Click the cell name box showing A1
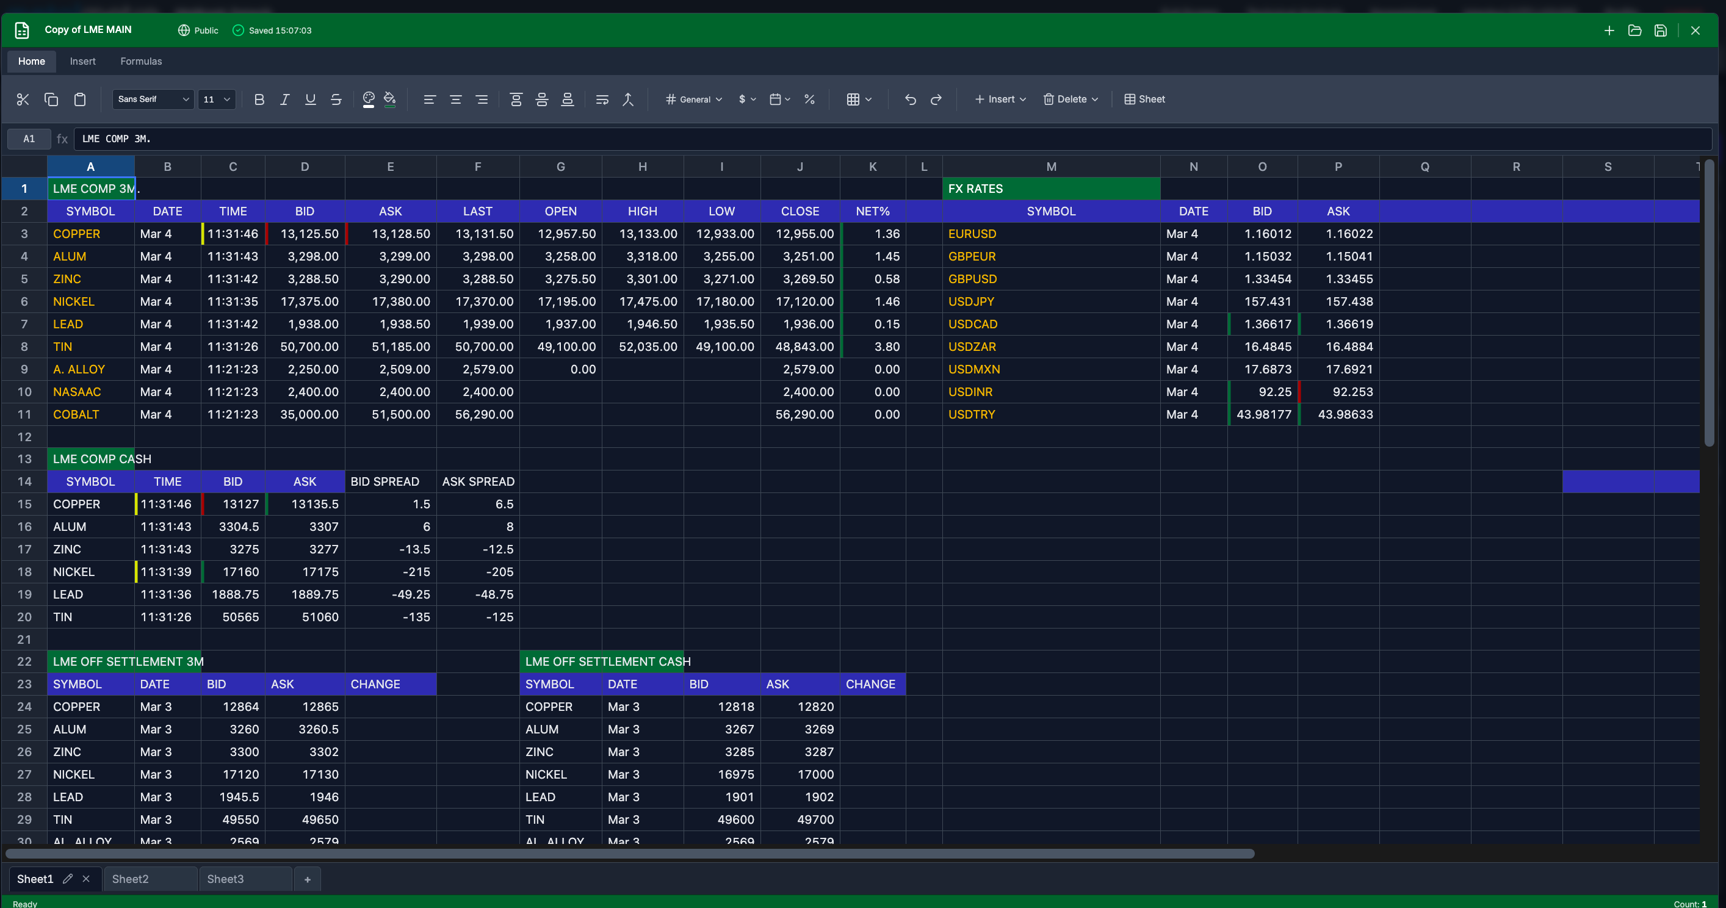 click(29, 139)
